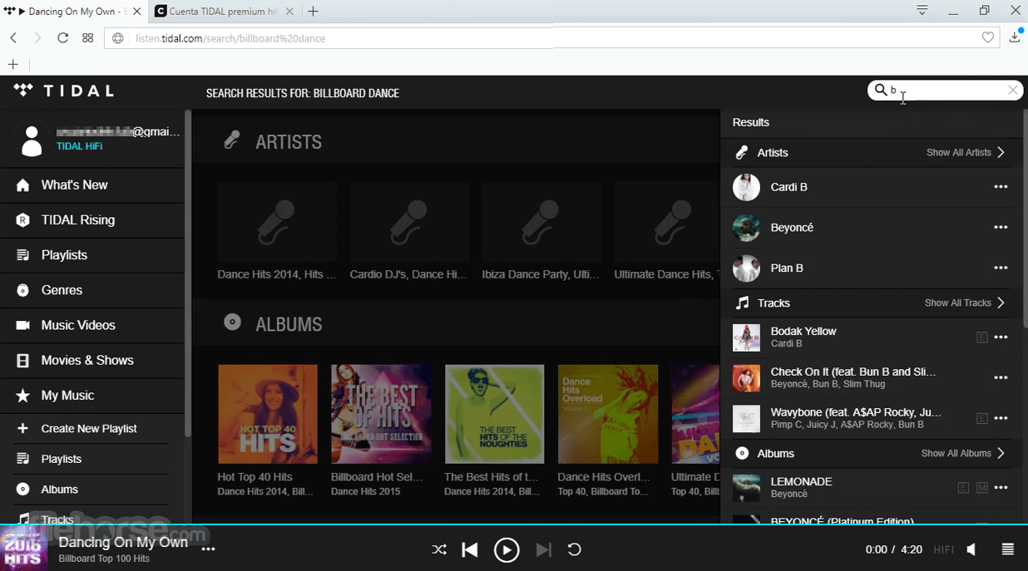
Task: Click Dancing On My Own title
Action: [123, 542]
